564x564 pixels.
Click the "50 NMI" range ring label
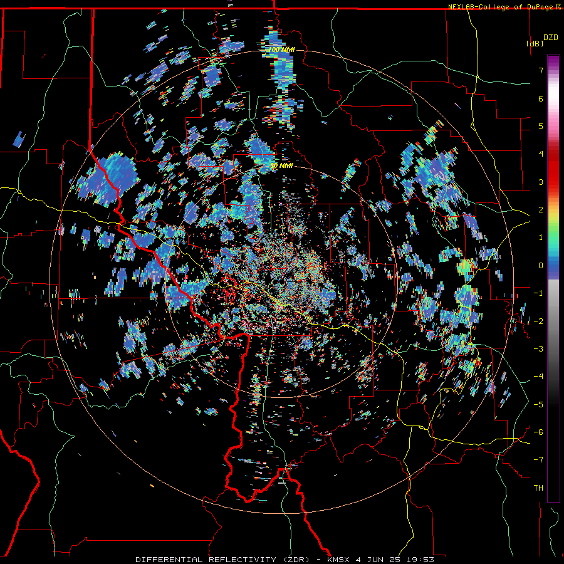point(281,166)
